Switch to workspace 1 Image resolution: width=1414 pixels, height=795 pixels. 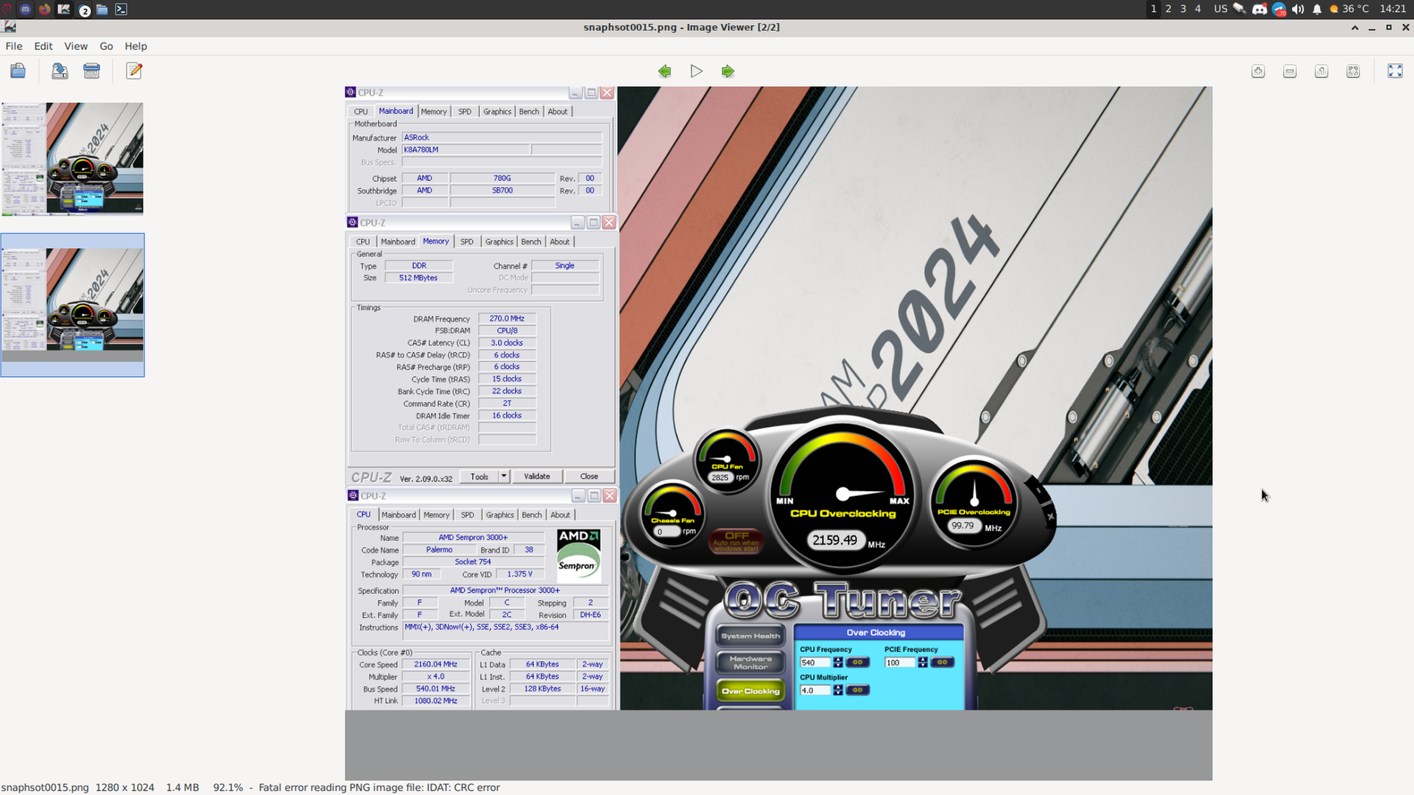pyautogui.click(x=1153, y=9)
